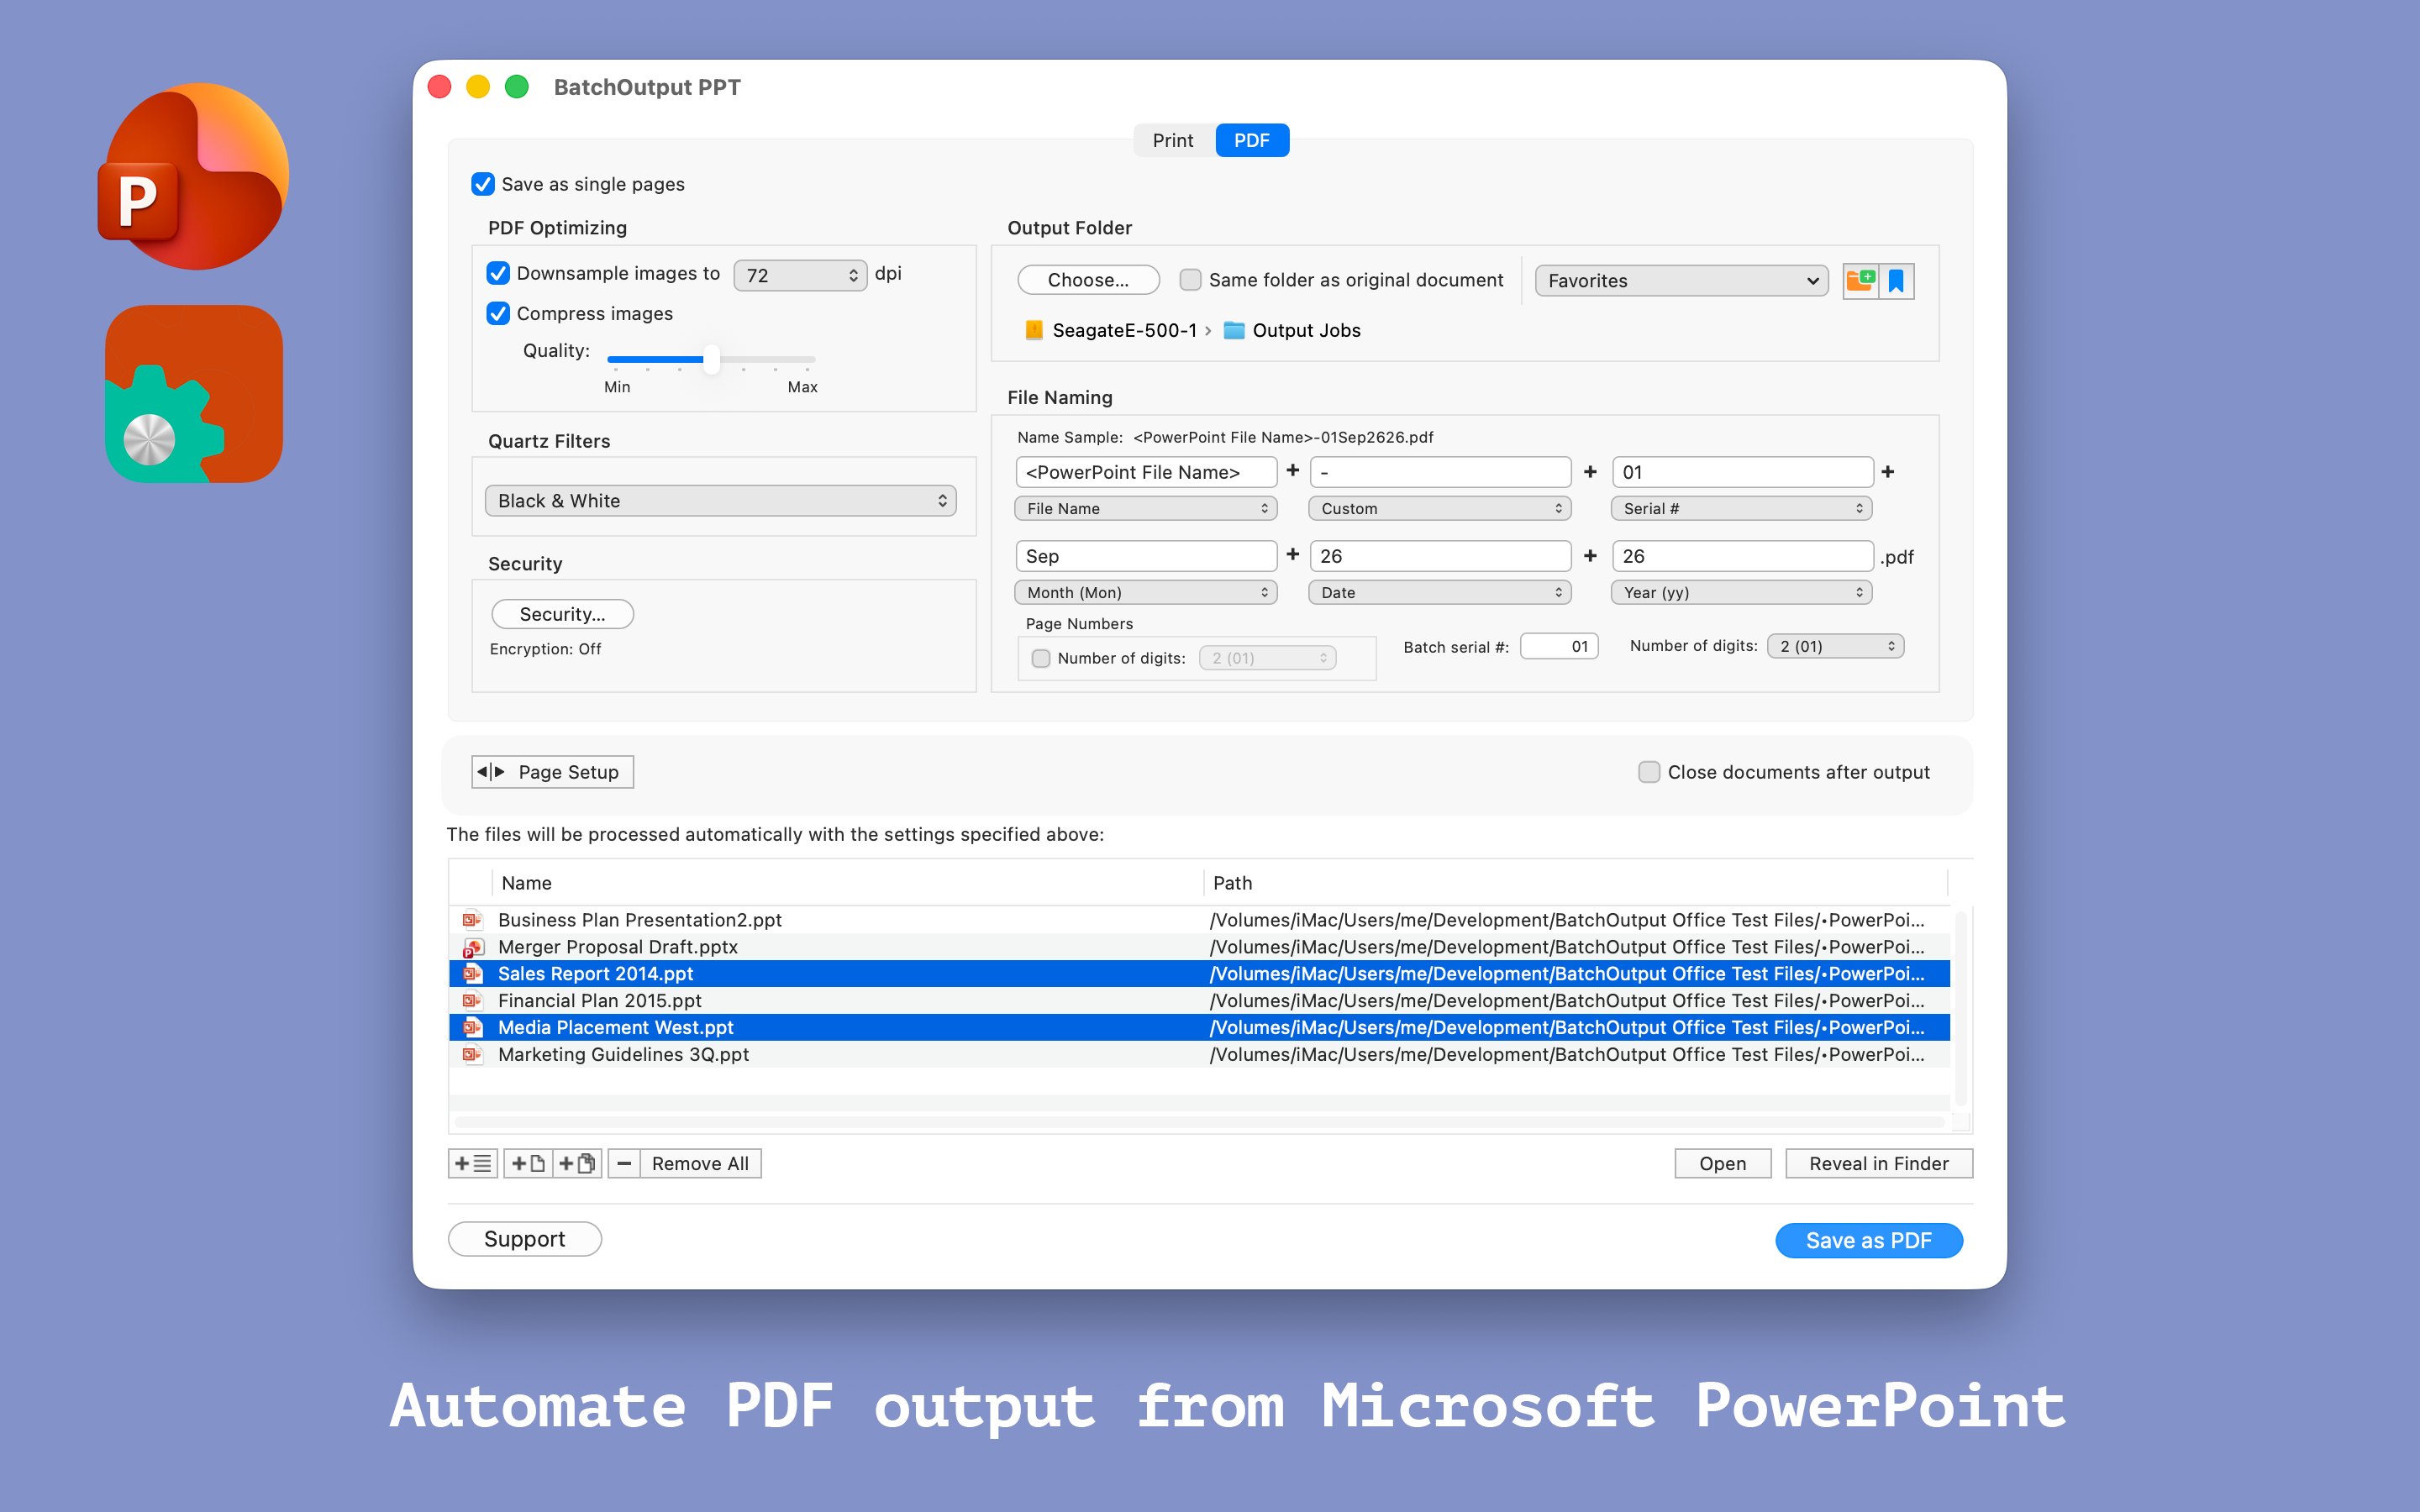Open the Favorites dropdown
2420x1512 pixels.
[x=1681, y=281]
